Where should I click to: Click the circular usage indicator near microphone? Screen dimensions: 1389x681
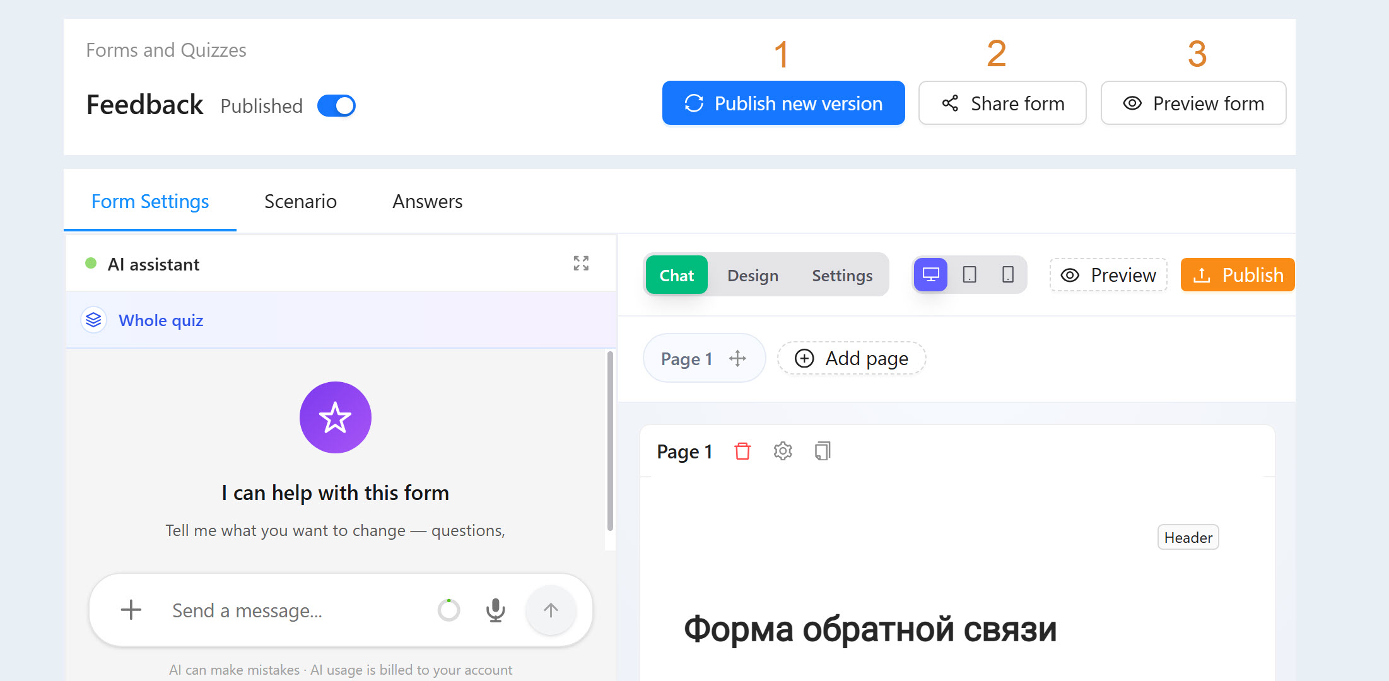point(448,610)
